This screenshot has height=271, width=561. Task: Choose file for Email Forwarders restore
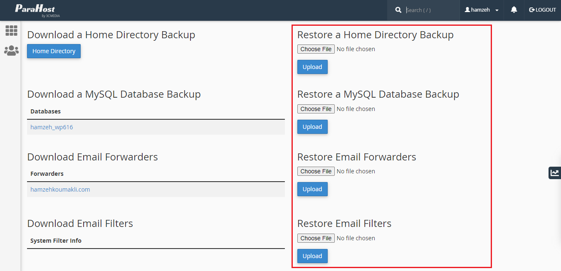(x=316, y=171)
